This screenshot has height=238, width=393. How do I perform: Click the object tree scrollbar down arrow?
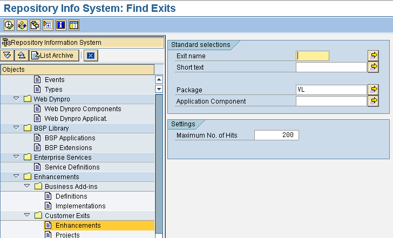tap(159, 89)
